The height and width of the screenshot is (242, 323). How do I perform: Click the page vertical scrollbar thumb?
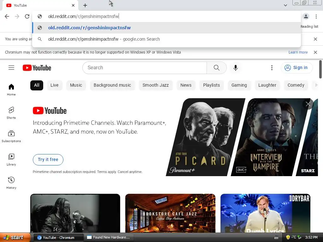point(320,69)
